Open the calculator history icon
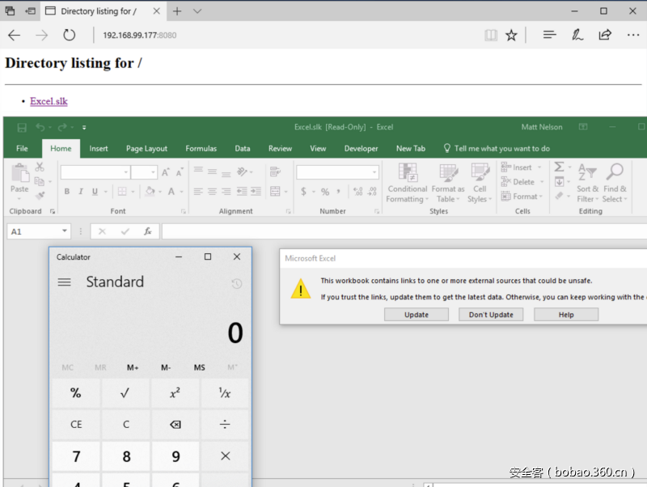Screen dimensions: 647x487 [236, 283]
